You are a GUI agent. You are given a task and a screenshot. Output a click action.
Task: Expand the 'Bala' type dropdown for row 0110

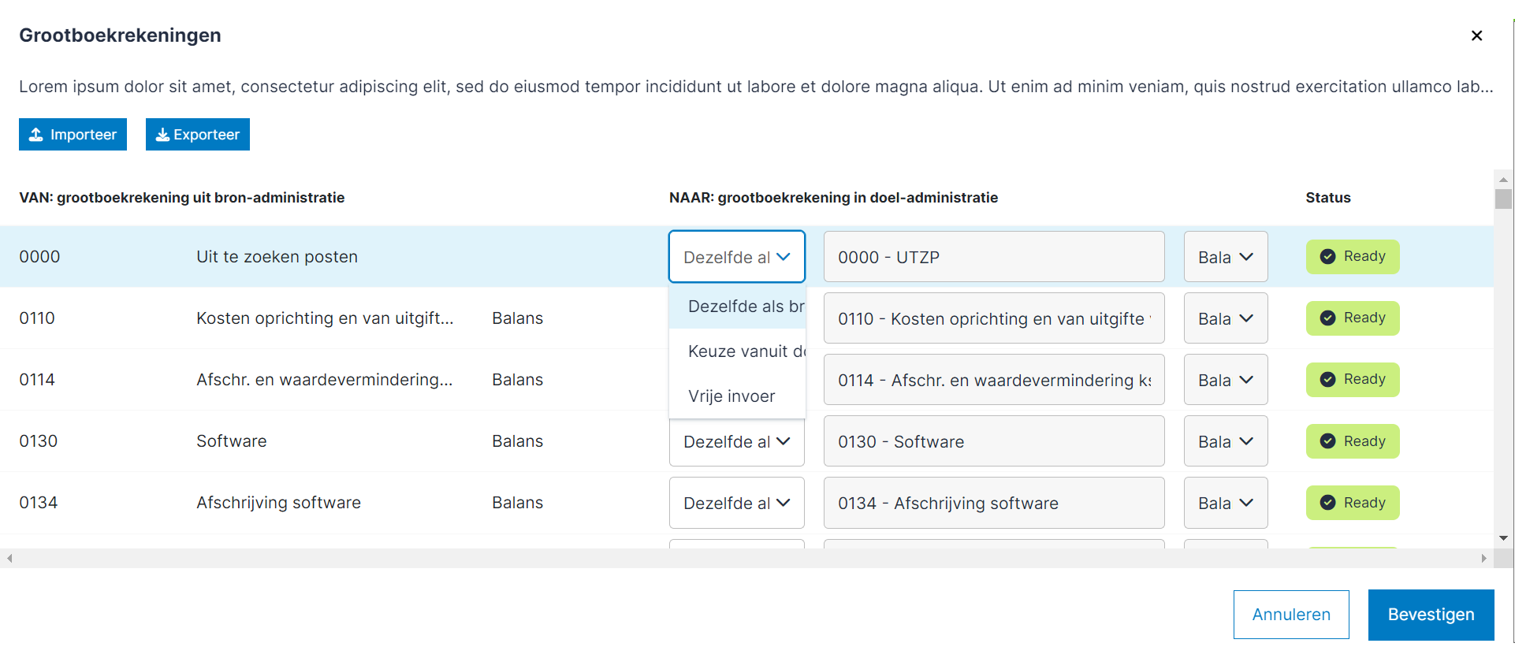coord(1225,318)
